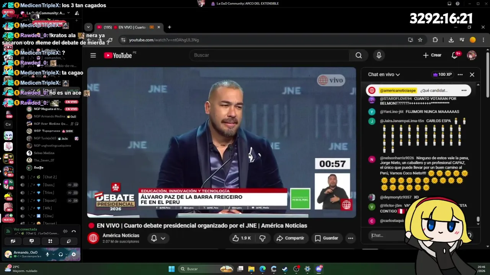The height and width of the screenshot is (275, 490).
Task: Click the Windows Start button
Action: click(x=171, y=269)
